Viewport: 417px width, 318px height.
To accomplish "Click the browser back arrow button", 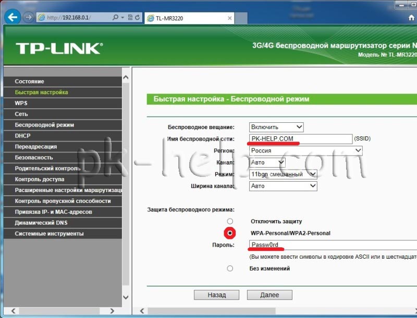I will tap(13, 17).
